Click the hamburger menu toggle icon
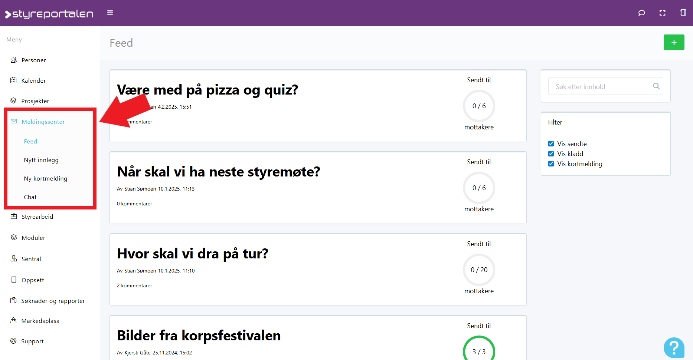 click(110, 13)
